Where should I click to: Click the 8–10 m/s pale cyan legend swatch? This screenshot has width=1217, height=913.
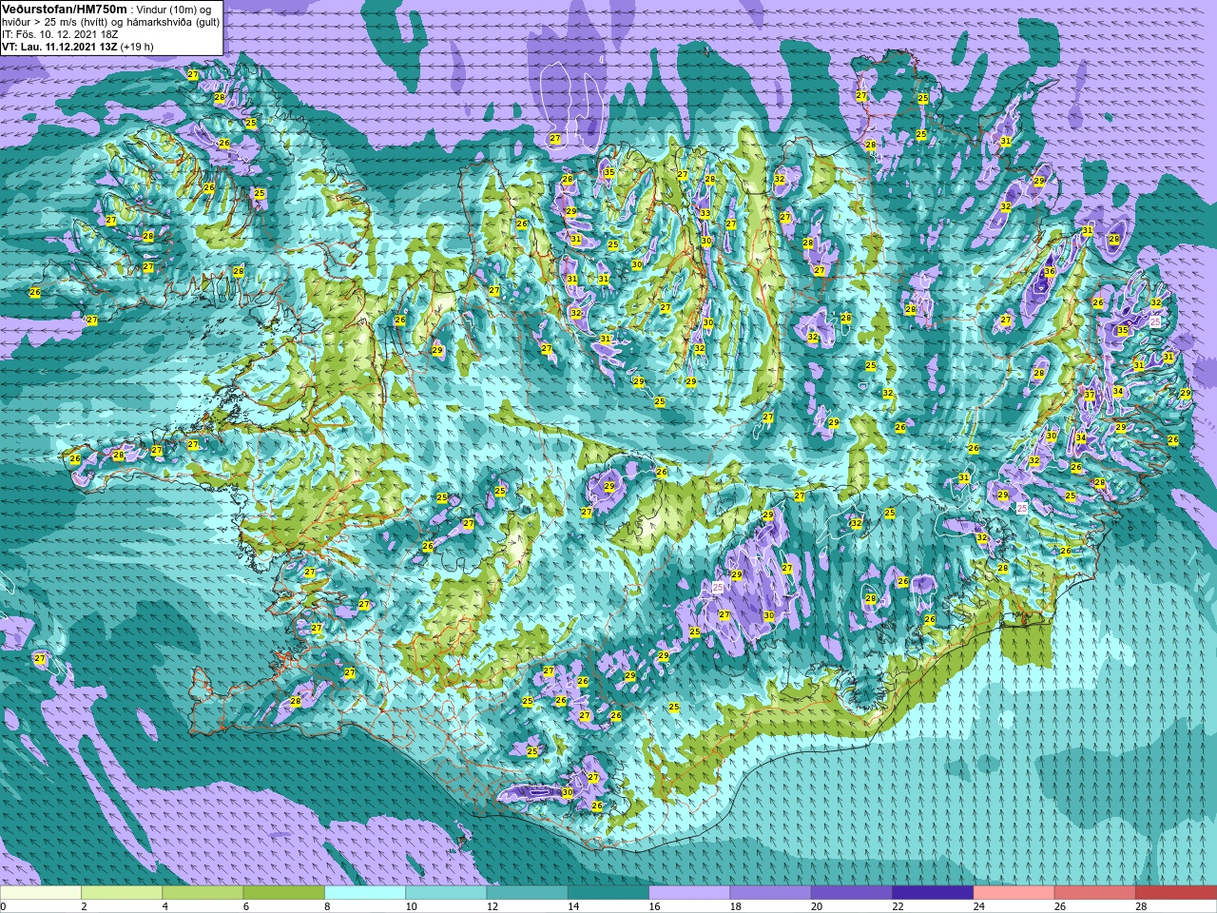click(x=365, y=893)
